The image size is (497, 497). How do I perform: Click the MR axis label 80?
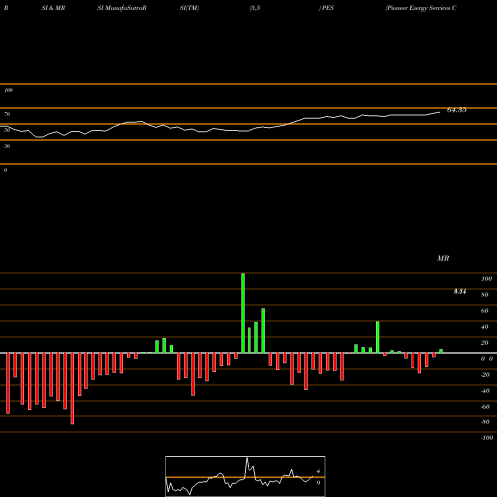click(x=485, y=295)
